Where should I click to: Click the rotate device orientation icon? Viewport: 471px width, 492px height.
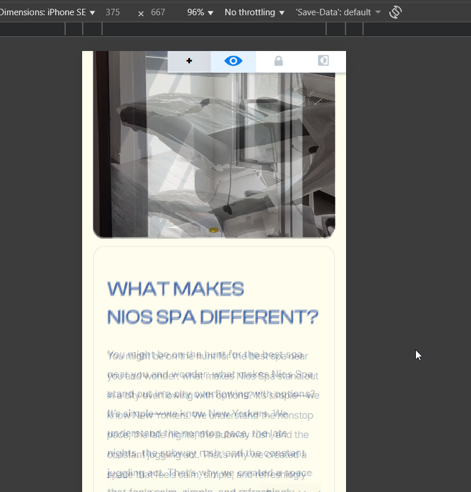(x=395, y=12)
